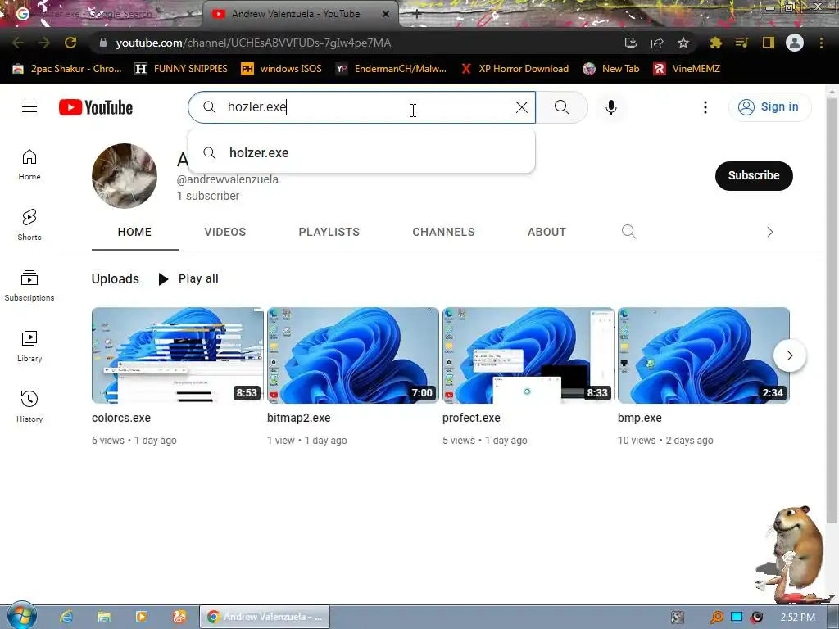Click the Sign in button
This screenshot has width=839, height=629.
tap(769, 107)
